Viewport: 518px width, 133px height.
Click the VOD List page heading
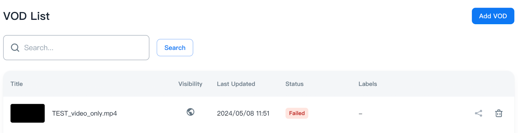pyautogui.click(x=27, y=16)
